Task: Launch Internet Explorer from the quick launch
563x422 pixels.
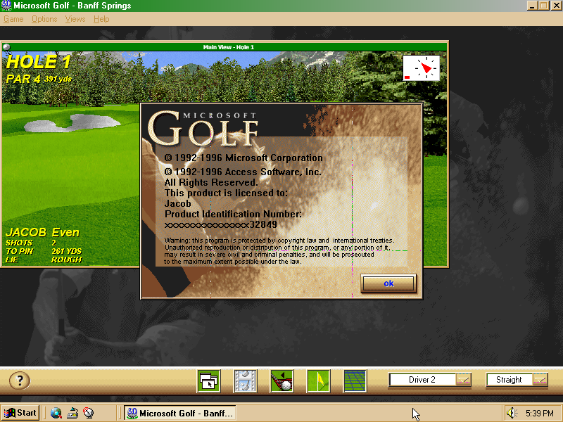Action: click(x=56, y=413)
